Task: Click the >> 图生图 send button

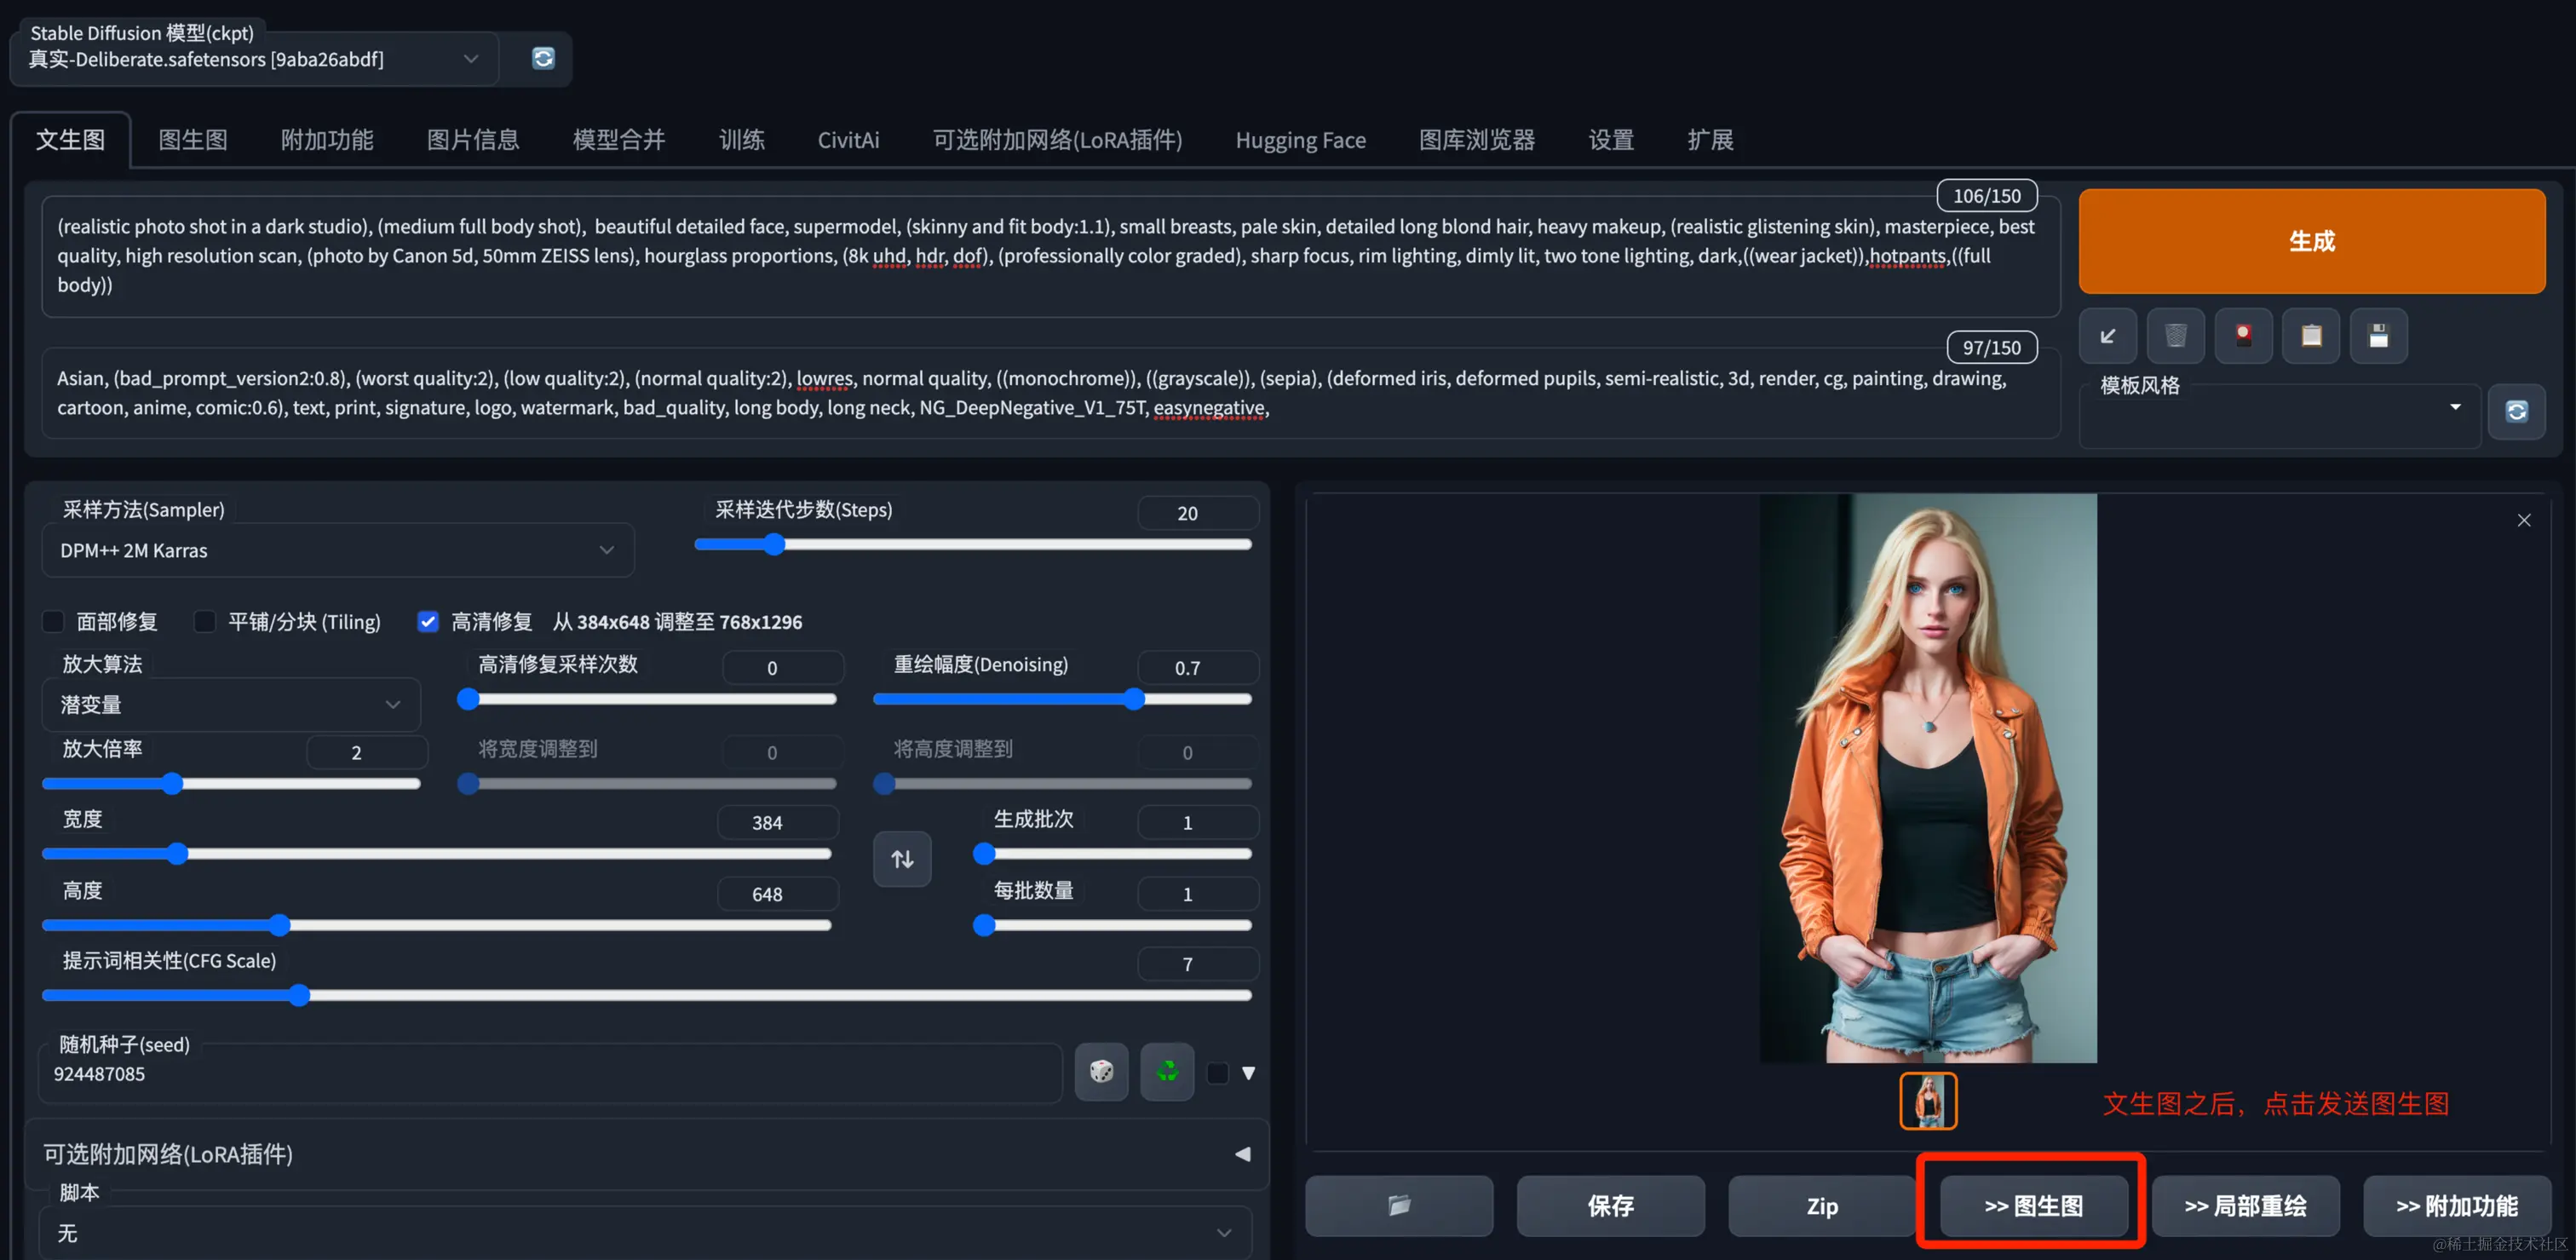Action: pos(2033,1206)
